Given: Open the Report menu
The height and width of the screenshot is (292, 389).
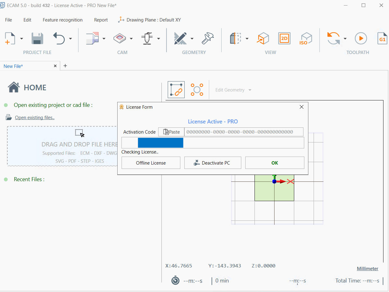Looking at the screenshot, I should pyautogui.click(x=101, y=20).
